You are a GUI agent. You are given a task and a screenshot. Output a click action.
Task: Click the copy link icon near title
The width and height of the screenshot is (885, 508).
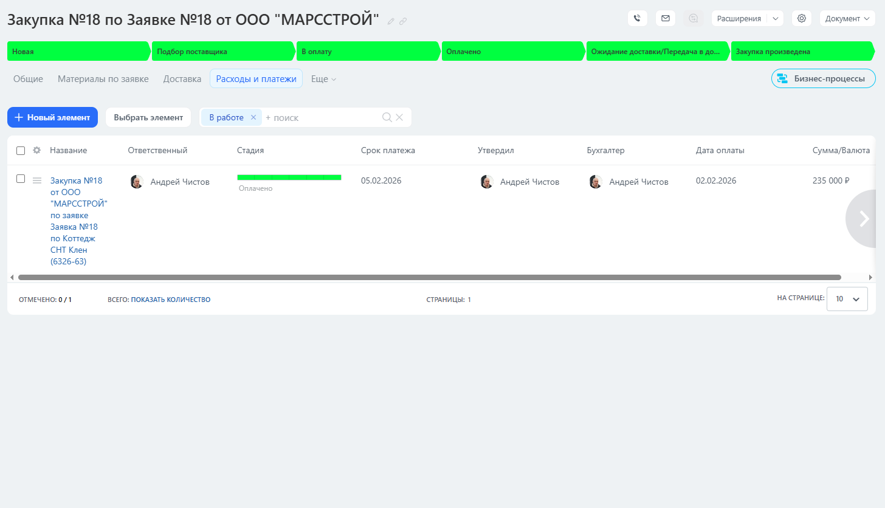click(x=403, y=21)
